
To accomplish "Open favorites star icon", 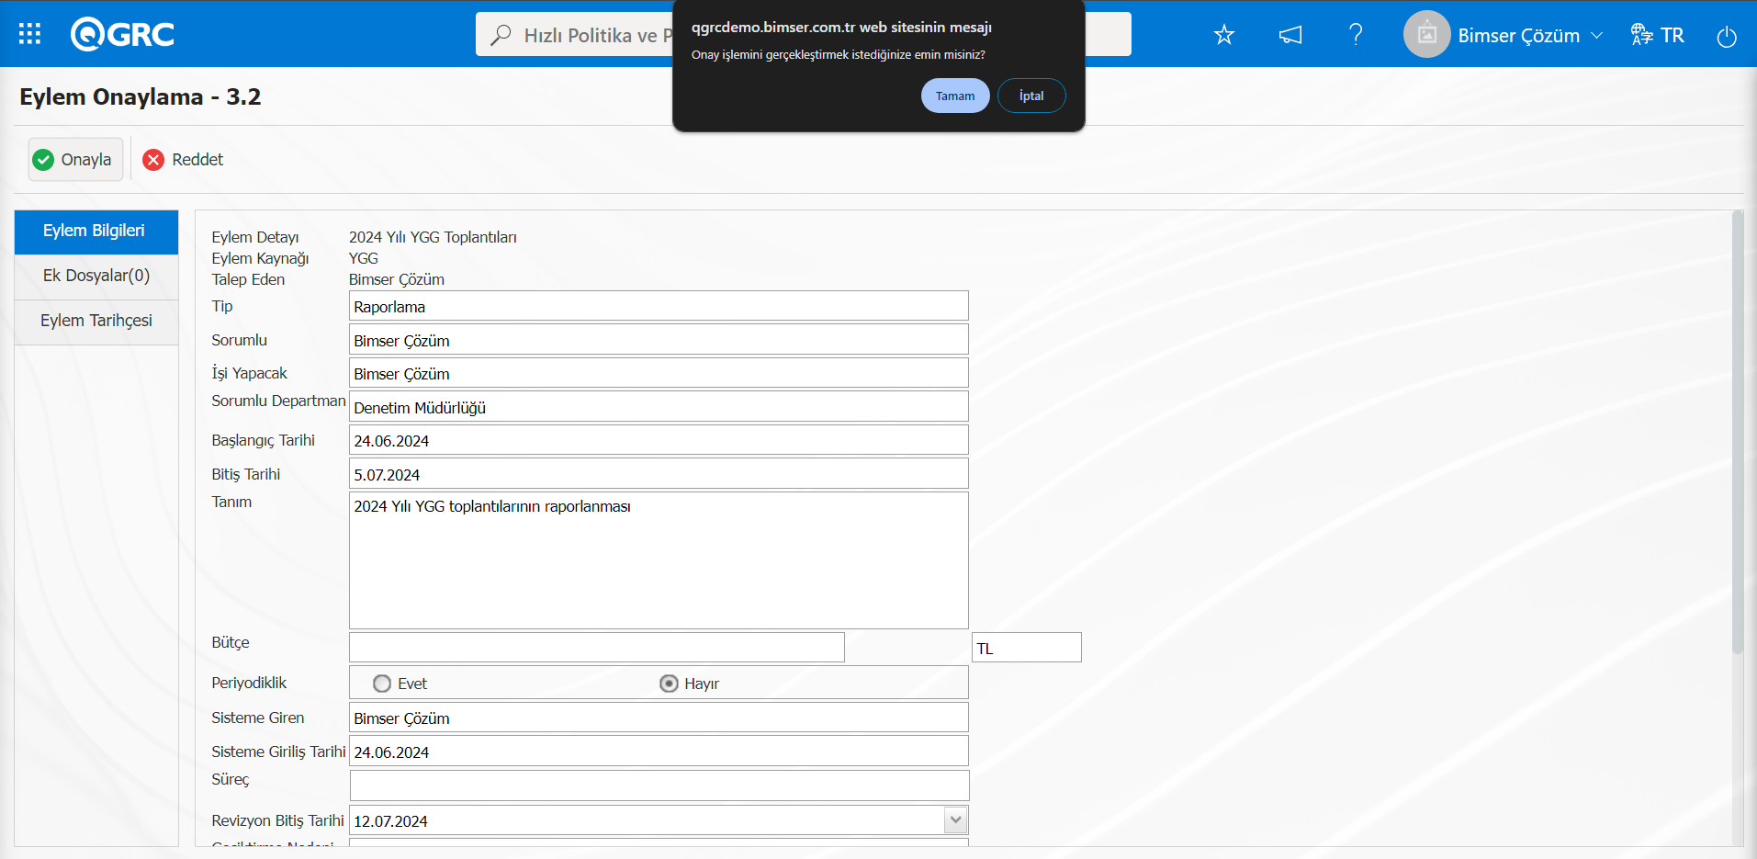I will coord(1223,35).
